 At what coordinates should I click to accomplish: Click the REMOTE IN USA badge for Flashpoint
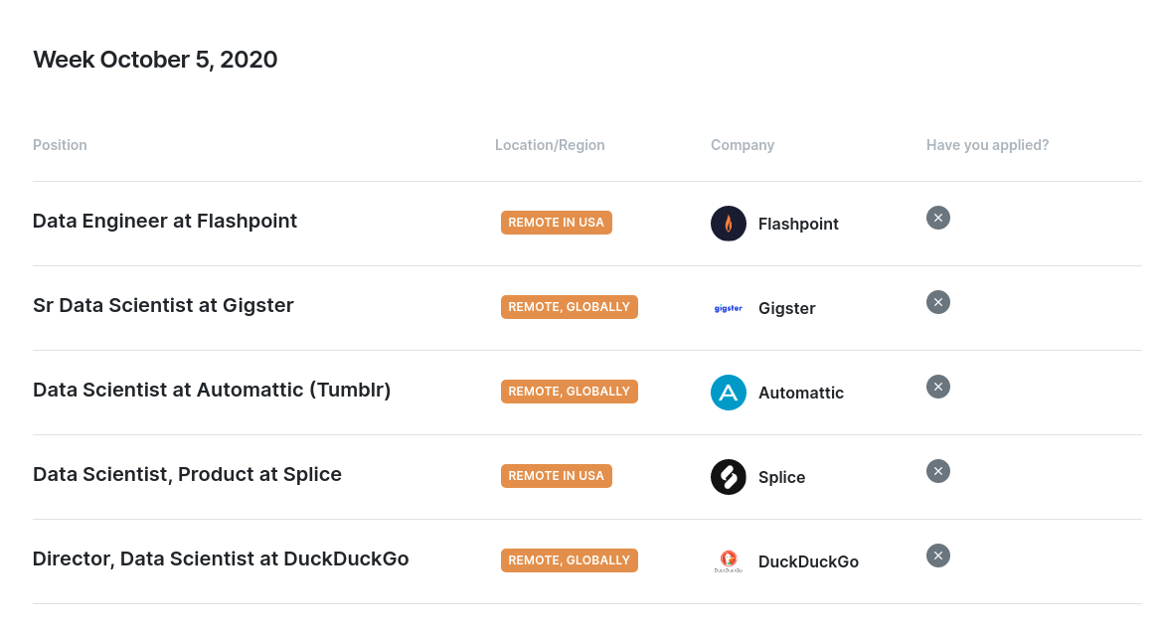click(x=556, y=222)
